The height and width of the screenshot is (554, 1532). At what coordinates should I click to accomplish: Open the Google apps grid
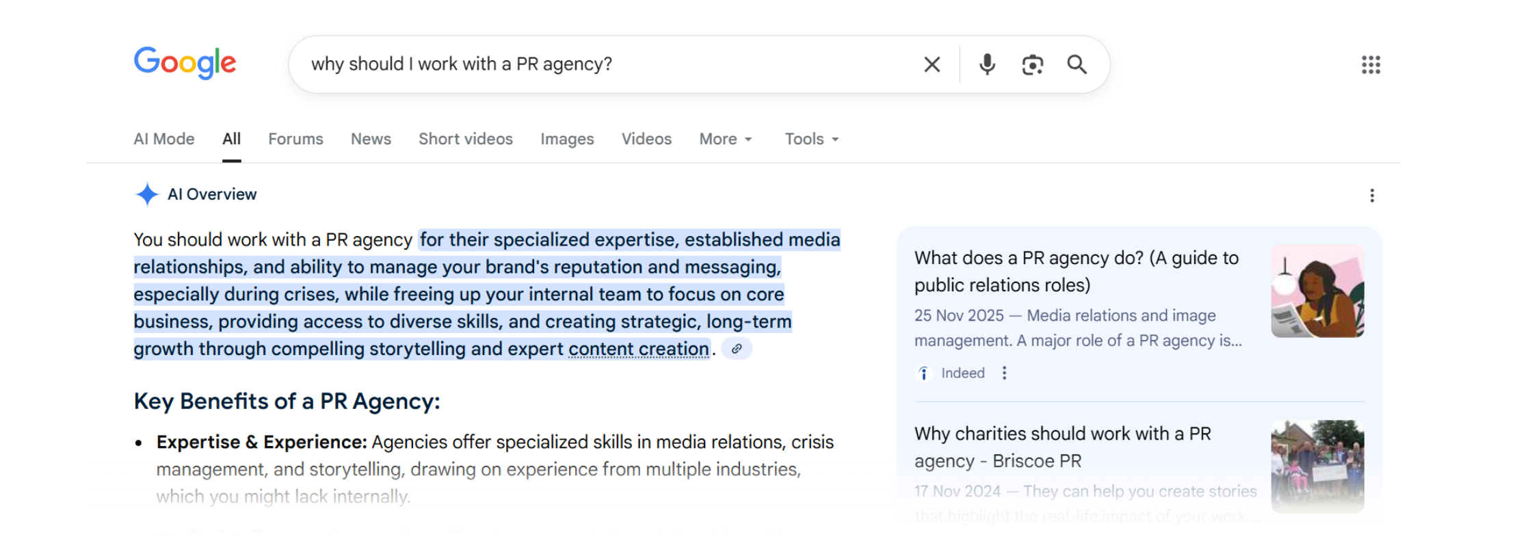pyautogui.click(x=1371, y=65)
